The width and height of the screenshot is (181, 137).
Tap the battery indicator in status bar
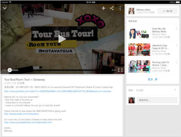tap(178, 2)
